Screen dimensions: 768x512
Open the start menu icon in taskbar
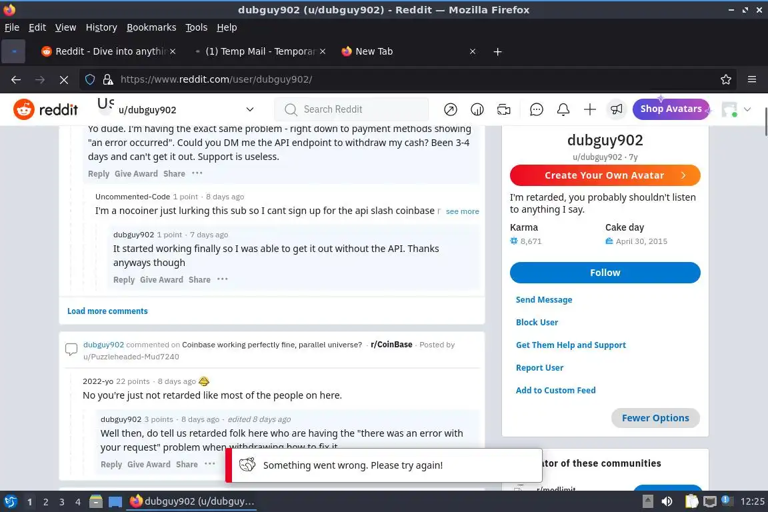click(10, 501)
